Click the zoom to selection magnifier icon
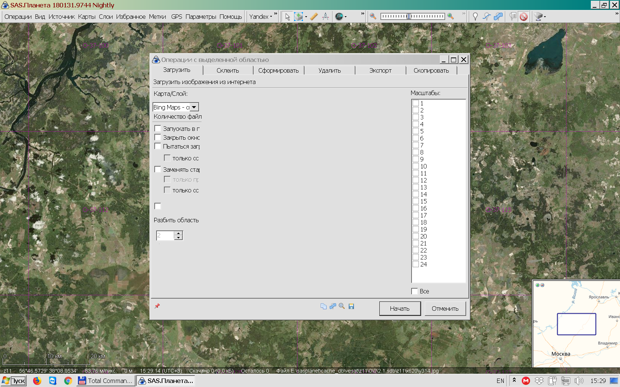This screenshot has width=620, height=387. point(342,306)
